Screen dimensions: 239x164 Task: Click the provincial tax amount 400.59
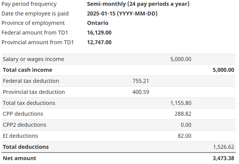click(x=141, y=92)
